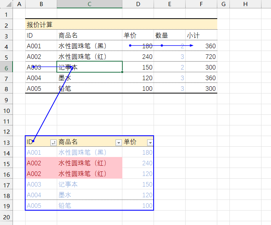Select the price 100 cell in row 19

click(x=138, y=206)
